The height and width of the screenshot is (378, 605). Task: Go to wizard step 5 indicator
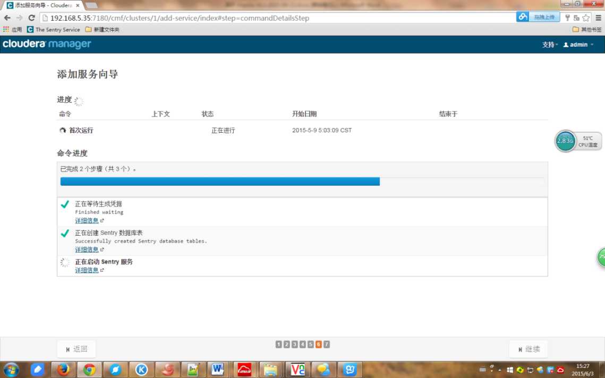[x=311, y=344]
